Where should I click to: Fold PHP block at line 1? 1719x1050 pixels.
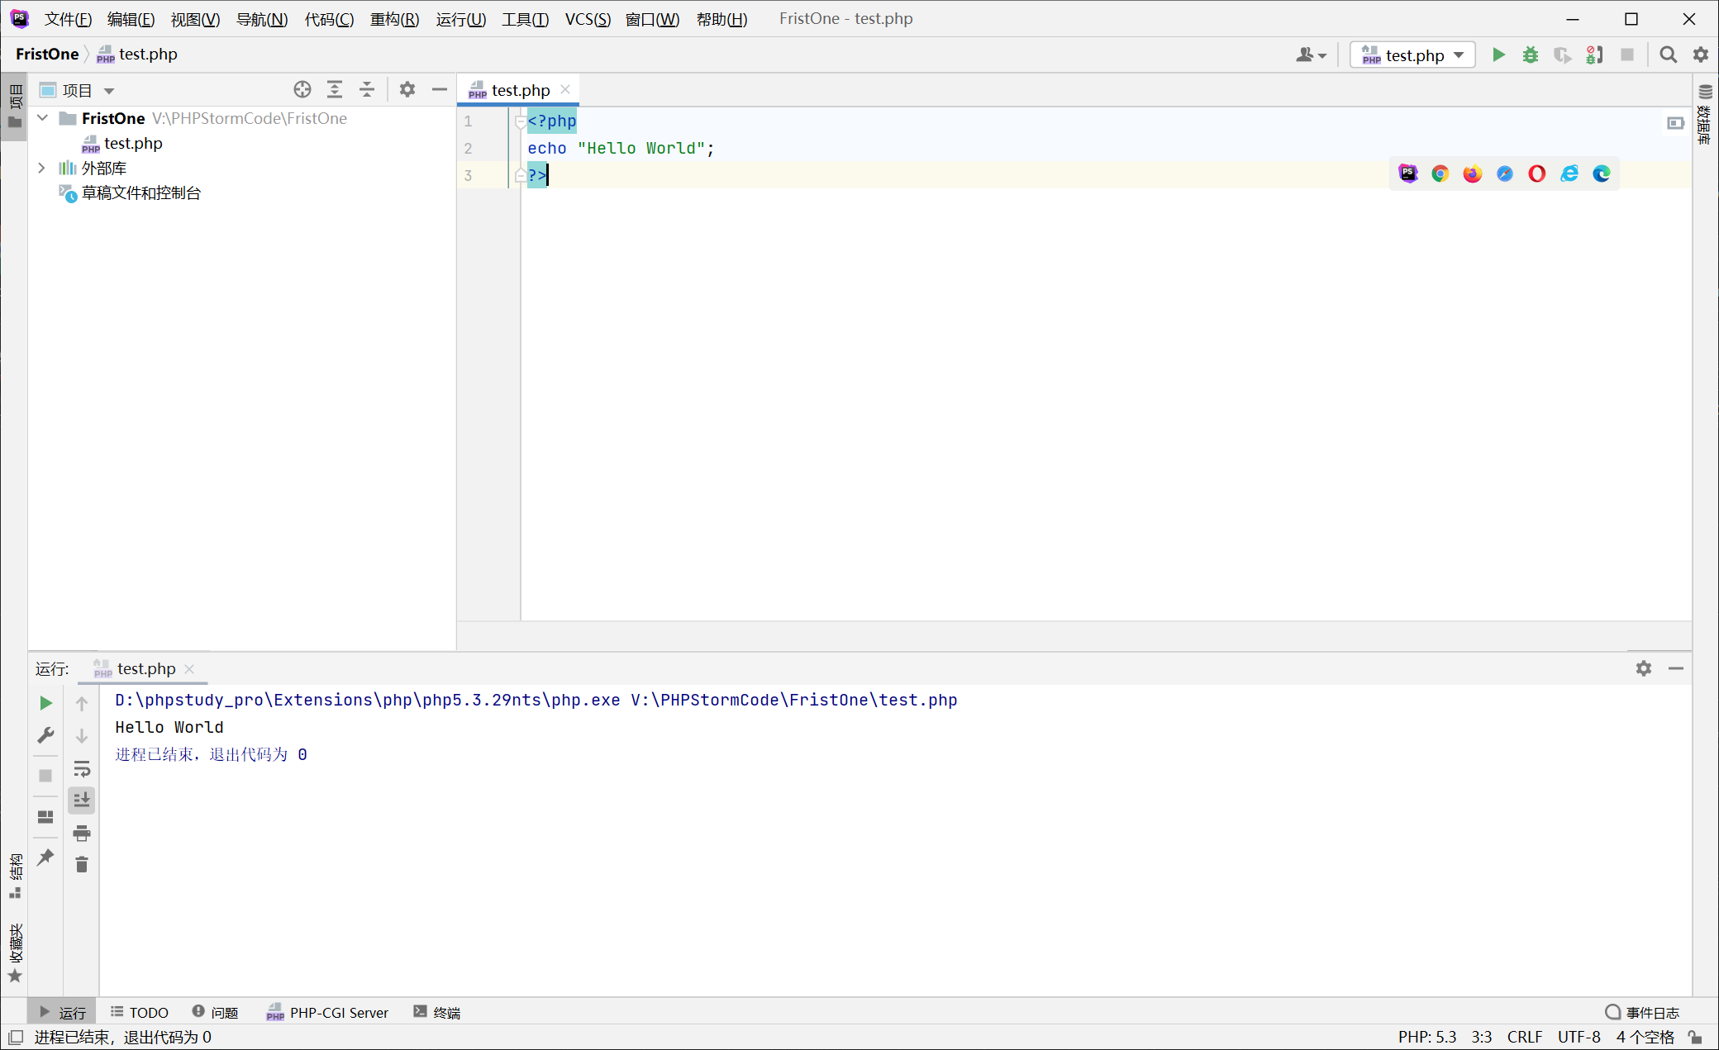coord(520,121)
